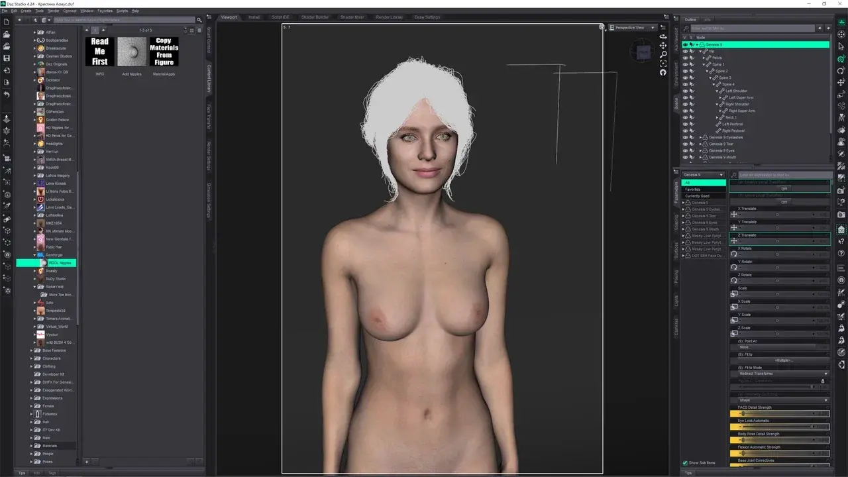Click the viewport zoom magnifier icon
This screenshot has width=848, height=477.
pos(663,55)
